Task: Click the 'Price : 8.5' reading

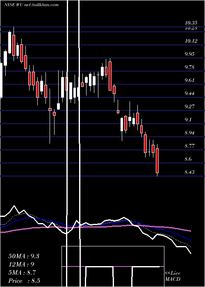Action: (x=24, y=281)
